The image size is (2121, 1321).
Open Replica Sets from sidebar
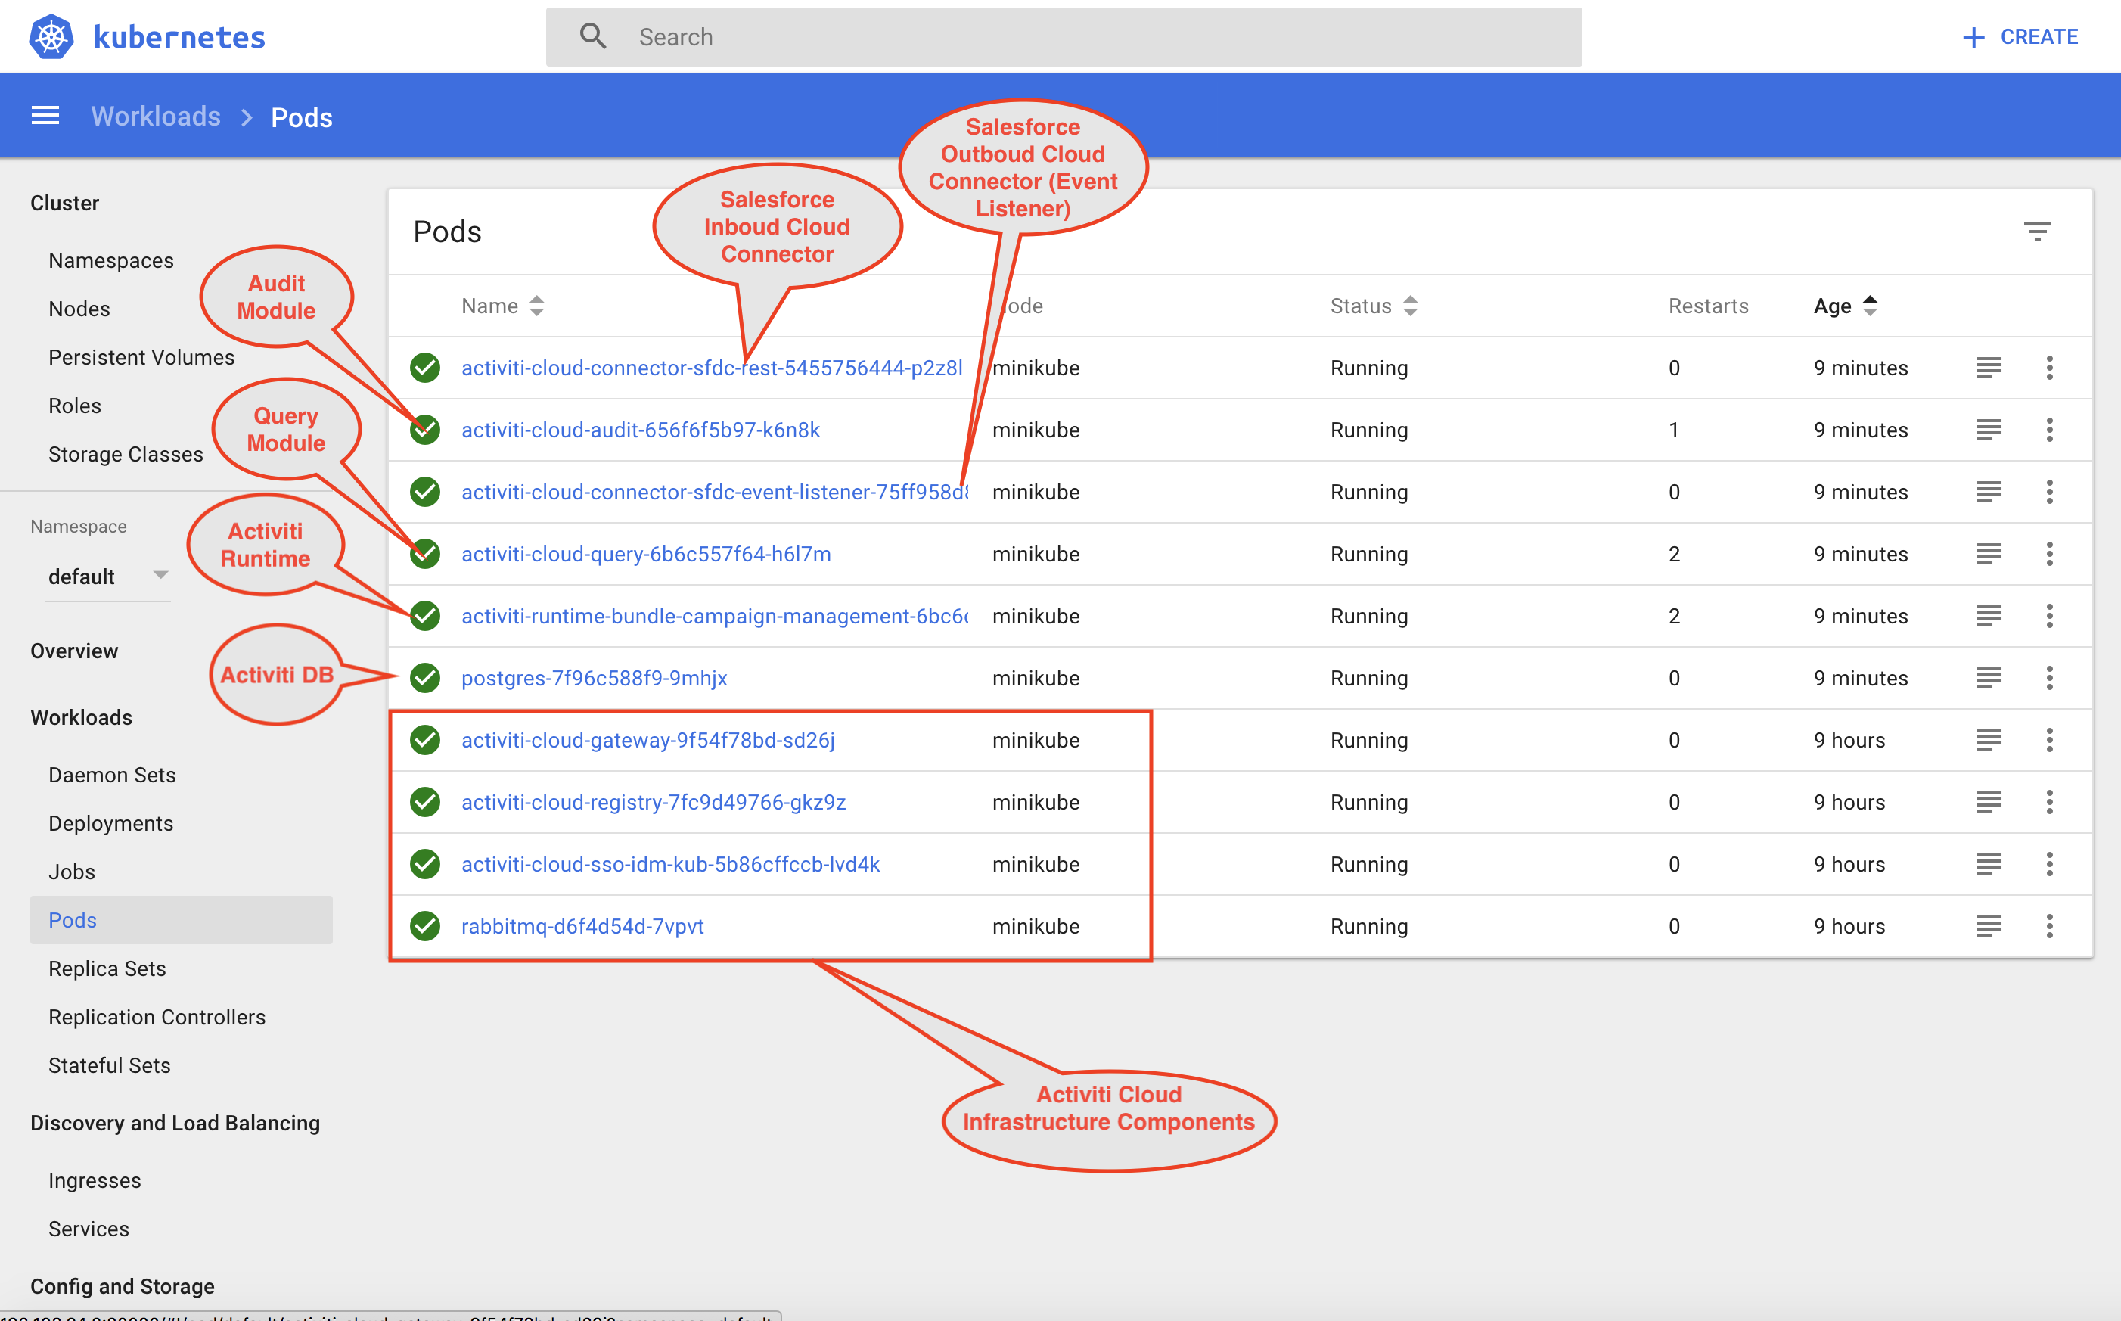click(x=107, y=968)
